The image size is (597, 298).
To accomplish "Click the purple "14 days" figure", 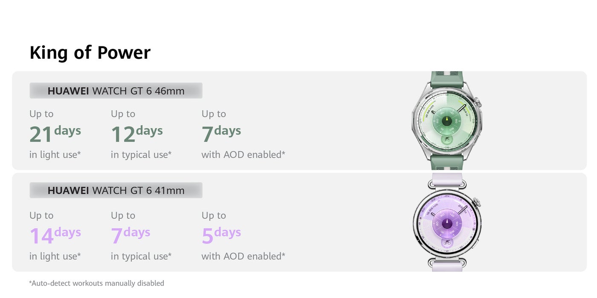I will [x=55, y=235].
